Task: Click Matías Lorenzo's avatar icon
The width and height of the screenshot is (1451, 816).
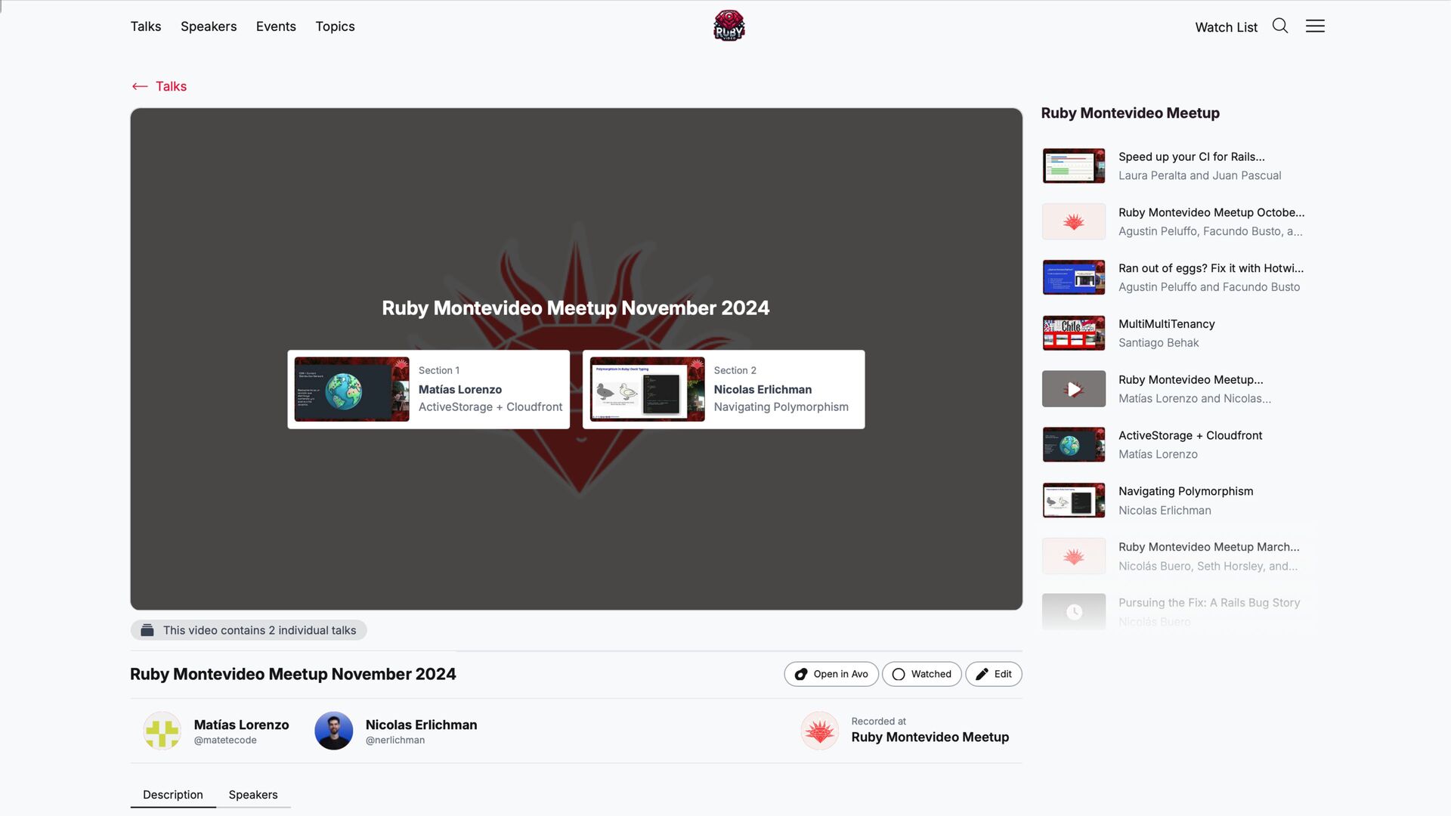Action: pyautogui.click(x=162, y=731)
